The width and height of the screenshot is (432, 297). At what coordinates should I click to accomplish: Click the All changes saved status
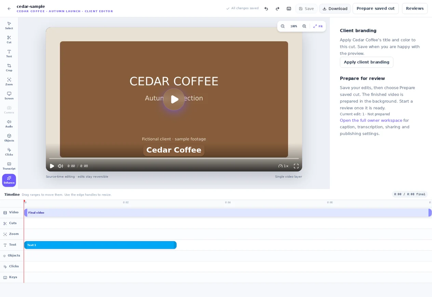(242, 8)
